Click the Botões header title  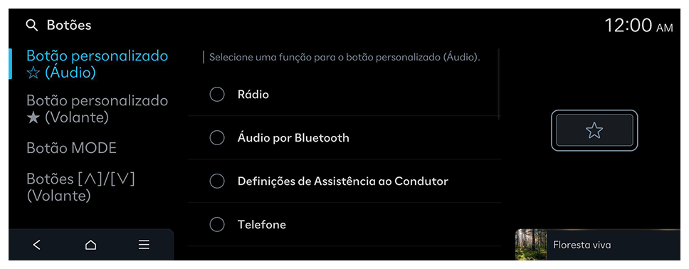click(x=69, y=25)
